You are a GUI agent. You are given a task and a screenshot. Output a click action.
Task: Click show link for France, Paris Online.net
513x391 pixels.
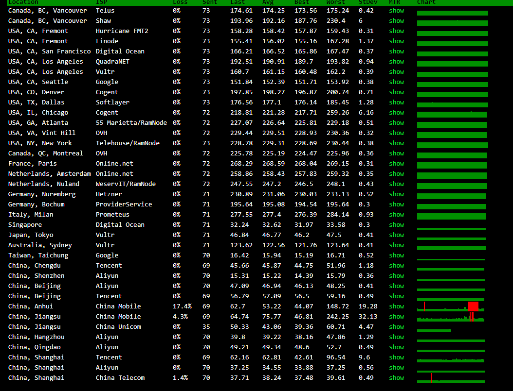396,163
